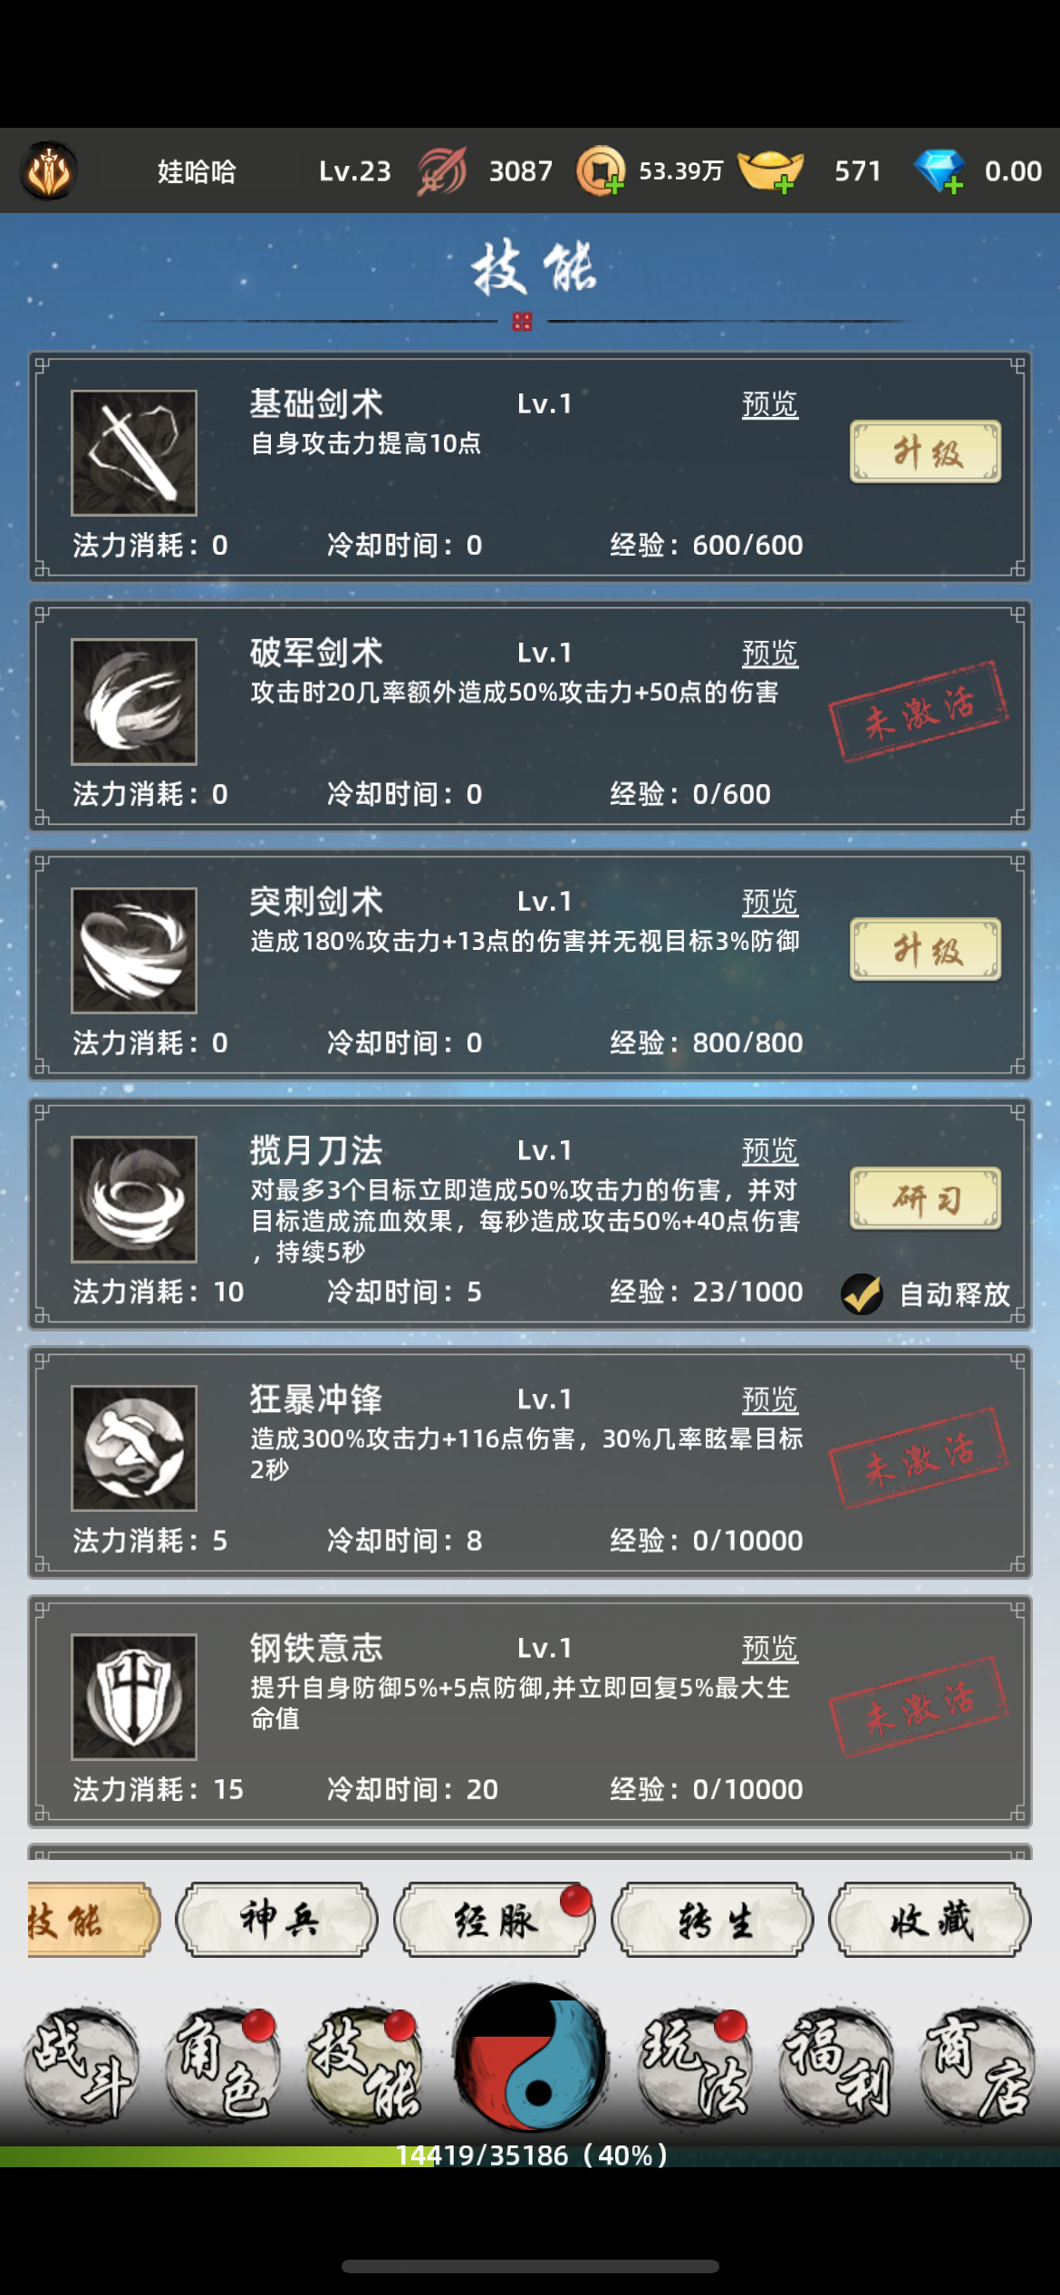Open the 预览 link for 狂暴冲锋
The width and height of the screenshot is (1060, 2295).
(x=770, y=1399)
